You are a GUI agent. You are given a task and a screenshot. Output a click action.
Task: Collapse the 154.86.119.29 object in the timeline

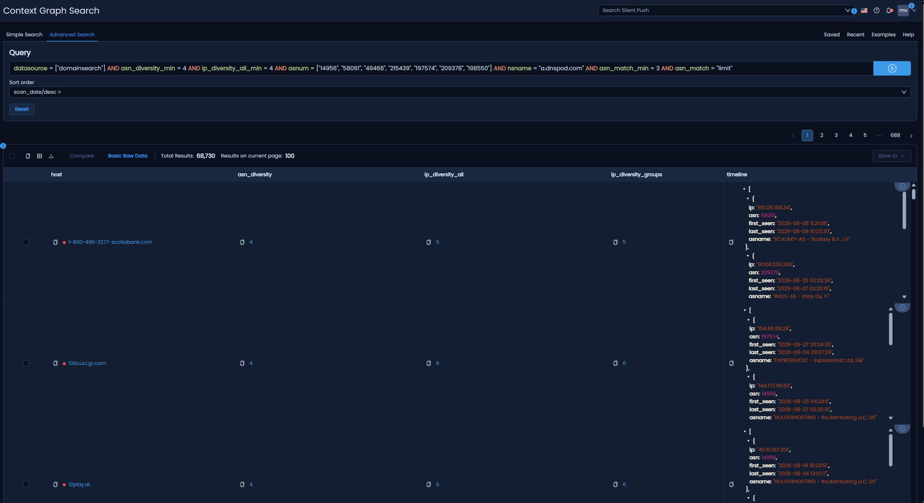point(748,320)
